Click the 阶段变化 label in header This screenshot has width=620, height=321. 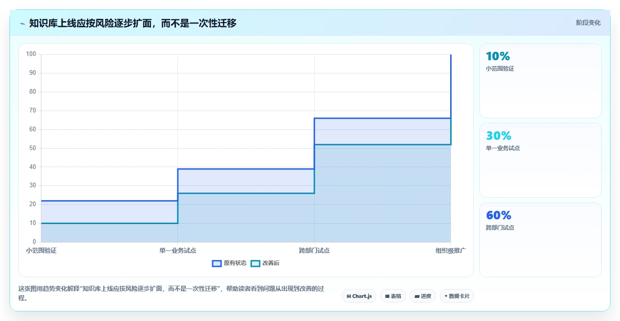[x=588, y=23]
